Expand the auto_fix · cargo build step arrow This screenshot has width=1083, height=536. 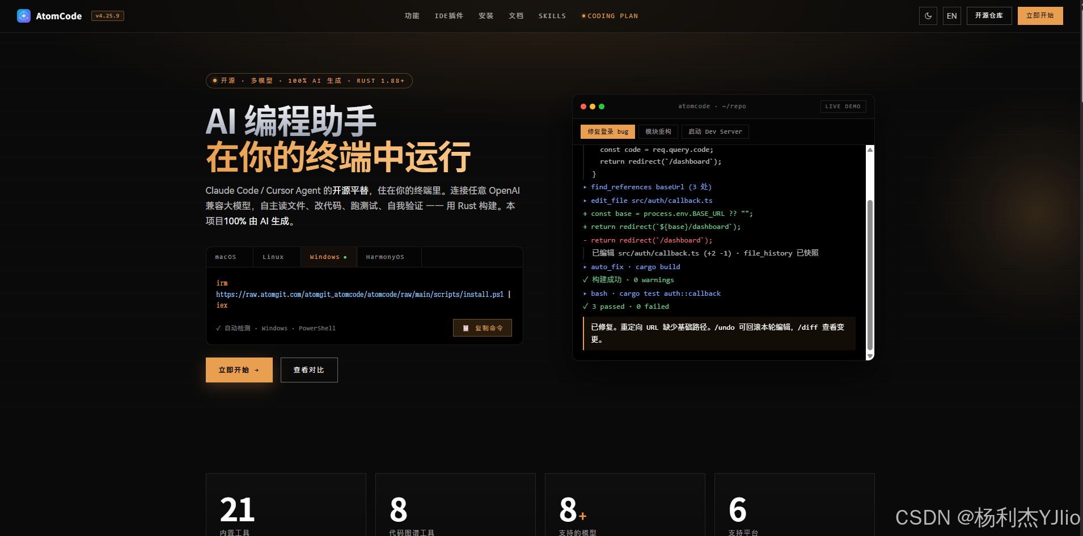[x=585, y=267]
